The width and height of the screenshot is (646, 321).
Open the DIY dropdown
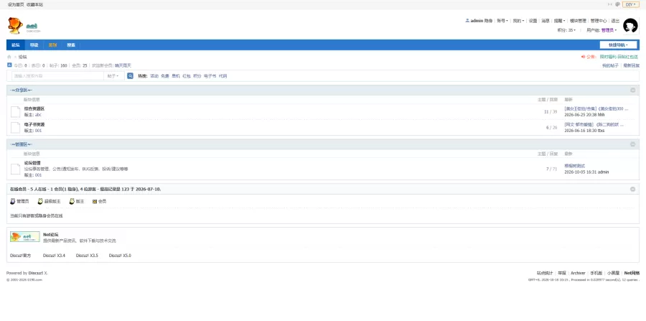coord(631,4)
